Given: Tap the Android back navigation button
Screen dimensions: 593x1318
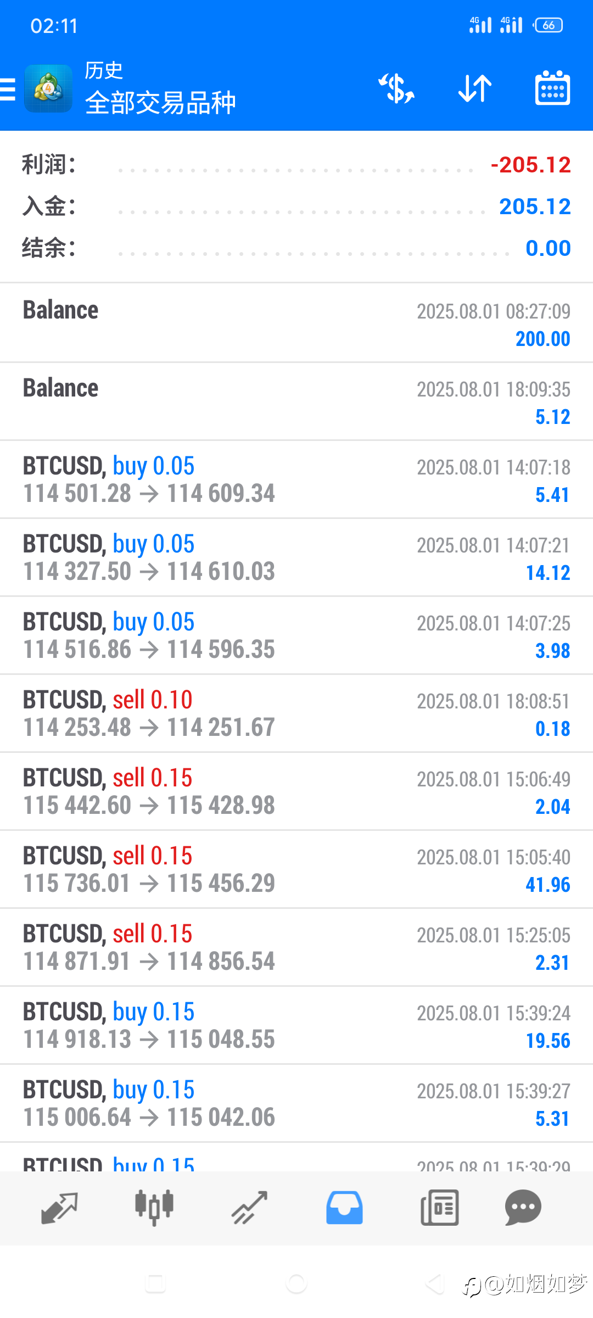Looking at the screenshot, I should 435,1284.
